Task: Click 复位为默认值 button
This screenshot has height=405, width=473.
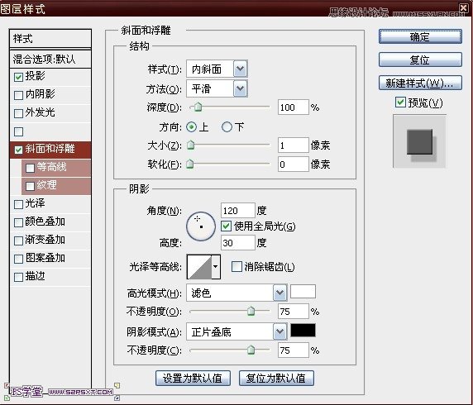Action: coord(276,378)
